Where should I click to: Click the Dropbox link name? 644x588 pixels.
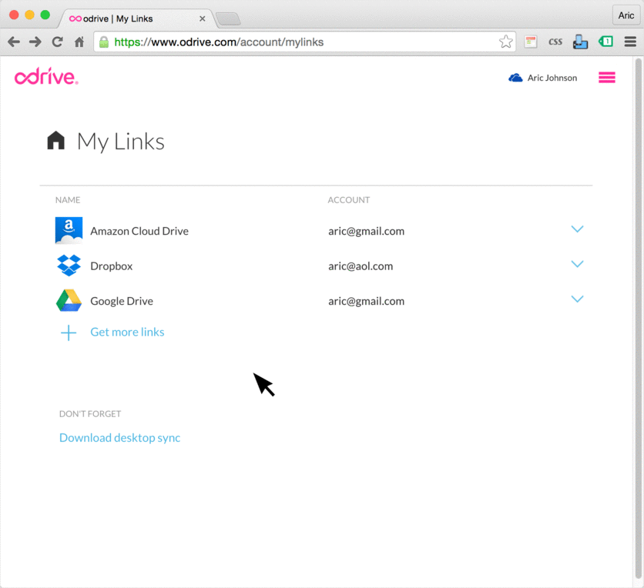[x=111, y=266]
